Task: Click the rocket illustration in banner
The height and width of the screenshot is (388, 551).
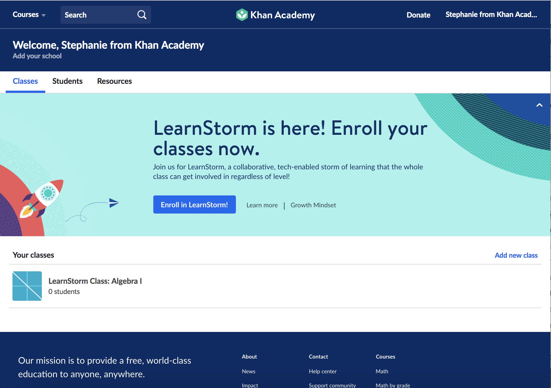Action: pyautogui.click(x=42, y=199)
